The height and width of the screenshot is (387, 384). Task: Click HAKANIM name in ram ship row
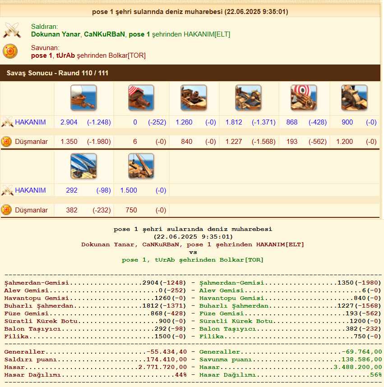30,122
